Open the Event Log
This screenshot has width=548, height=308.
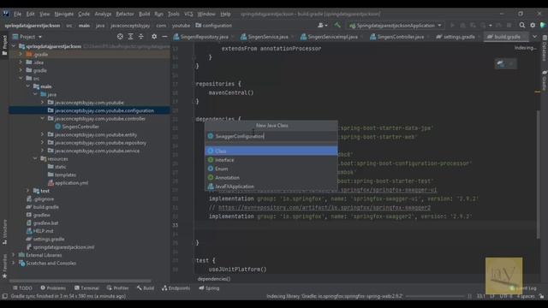[x=523, y=288]
